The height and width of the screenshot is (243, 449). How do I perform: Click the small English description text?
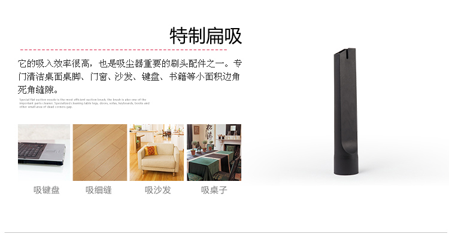click(84, 103)
